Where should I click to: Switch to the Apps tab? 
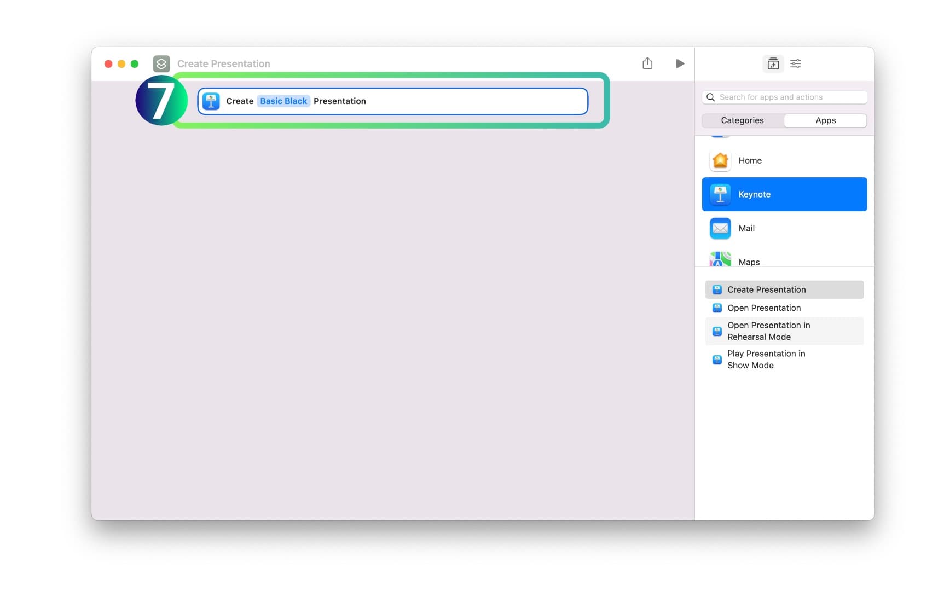click(x=825, y=120)
